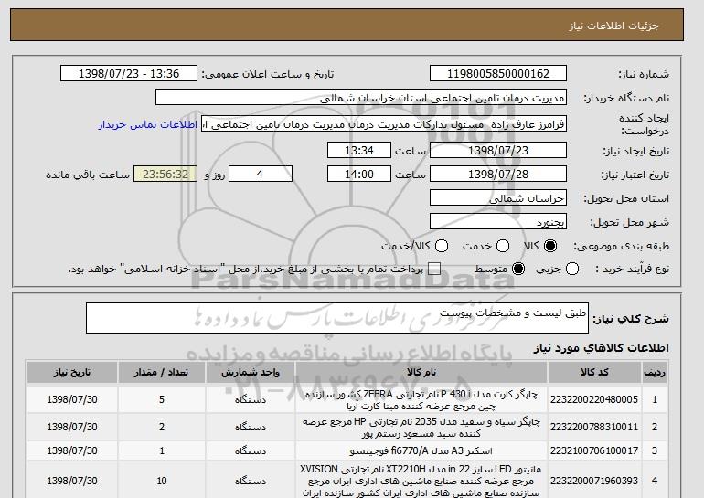Screen dimensions: 704x498
Task: Click the creation date field 1398/07/23
Action: [498, 150]
